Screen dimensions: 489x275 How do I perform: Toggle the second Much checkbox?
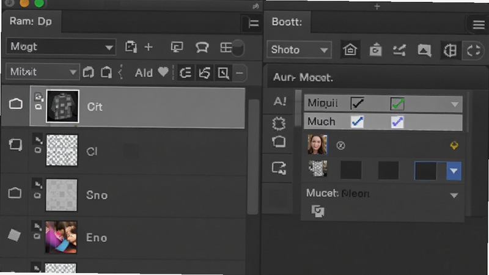pos(397,122)
